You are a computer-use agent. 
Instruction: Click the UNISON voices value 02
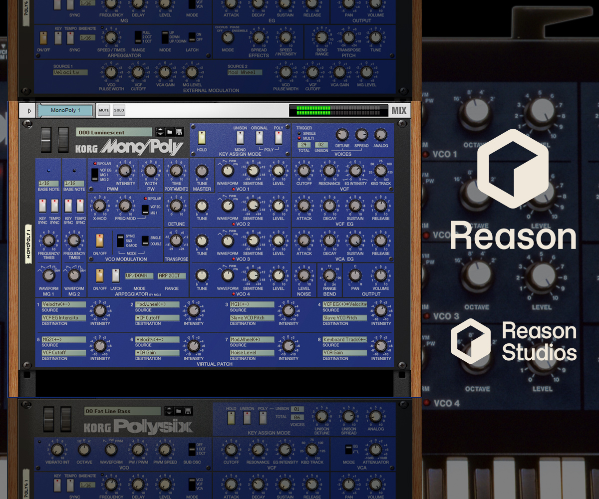coord(322,145)
